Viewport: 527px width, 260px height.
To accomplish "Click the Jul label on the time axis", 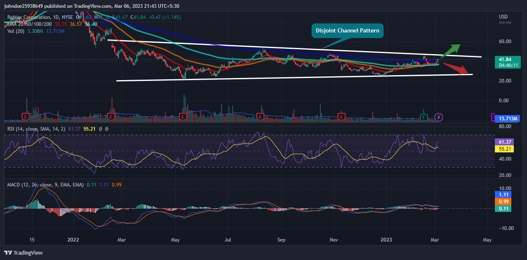I will coord(227,239).
